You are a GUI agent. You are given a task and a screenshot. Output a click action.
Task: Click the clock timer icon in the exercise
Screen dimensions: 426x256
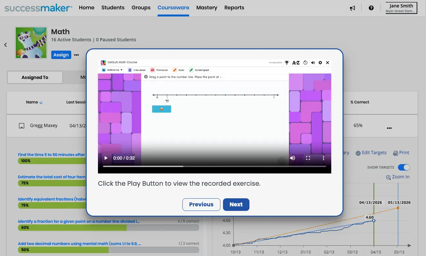coord(305,63)
